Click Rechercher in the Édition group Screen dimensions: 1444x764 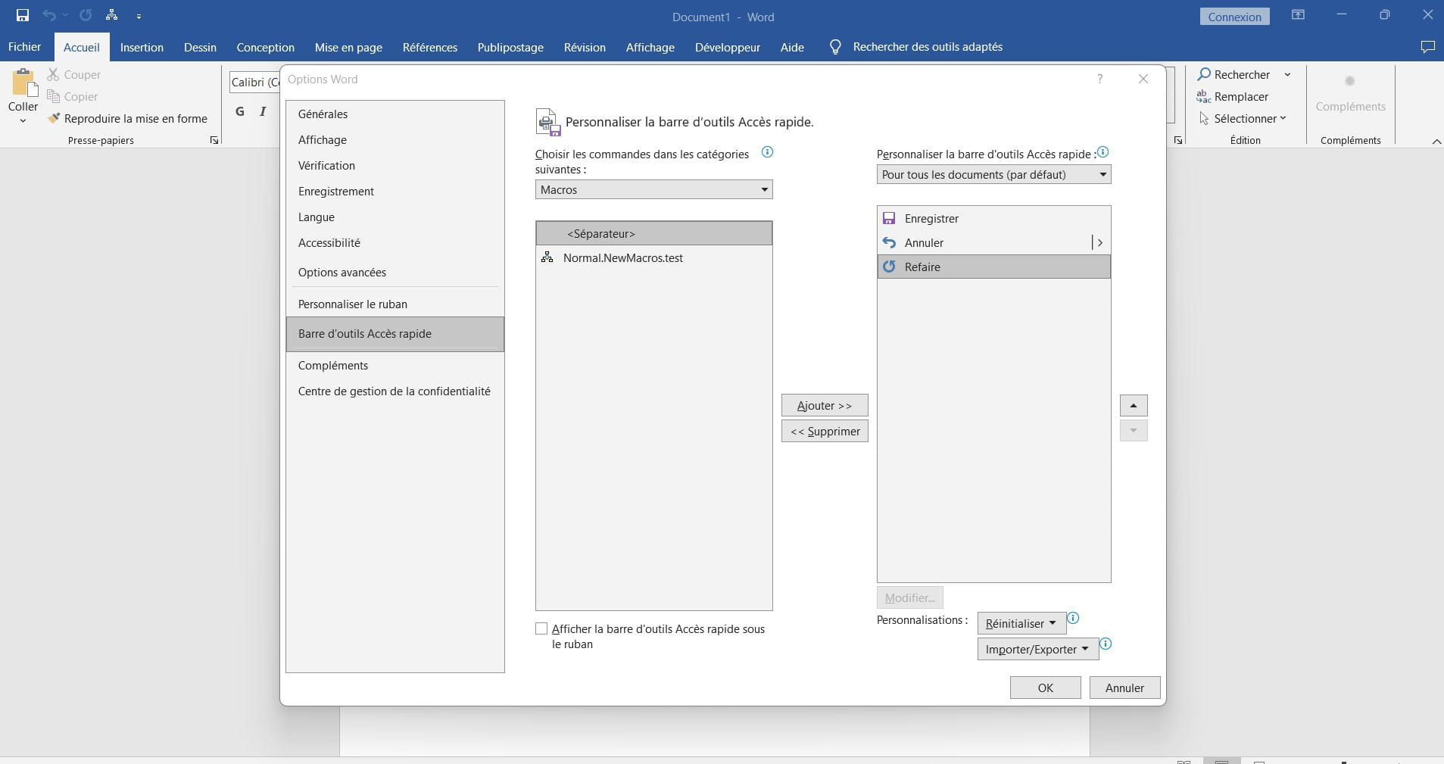coord(1233,75)
